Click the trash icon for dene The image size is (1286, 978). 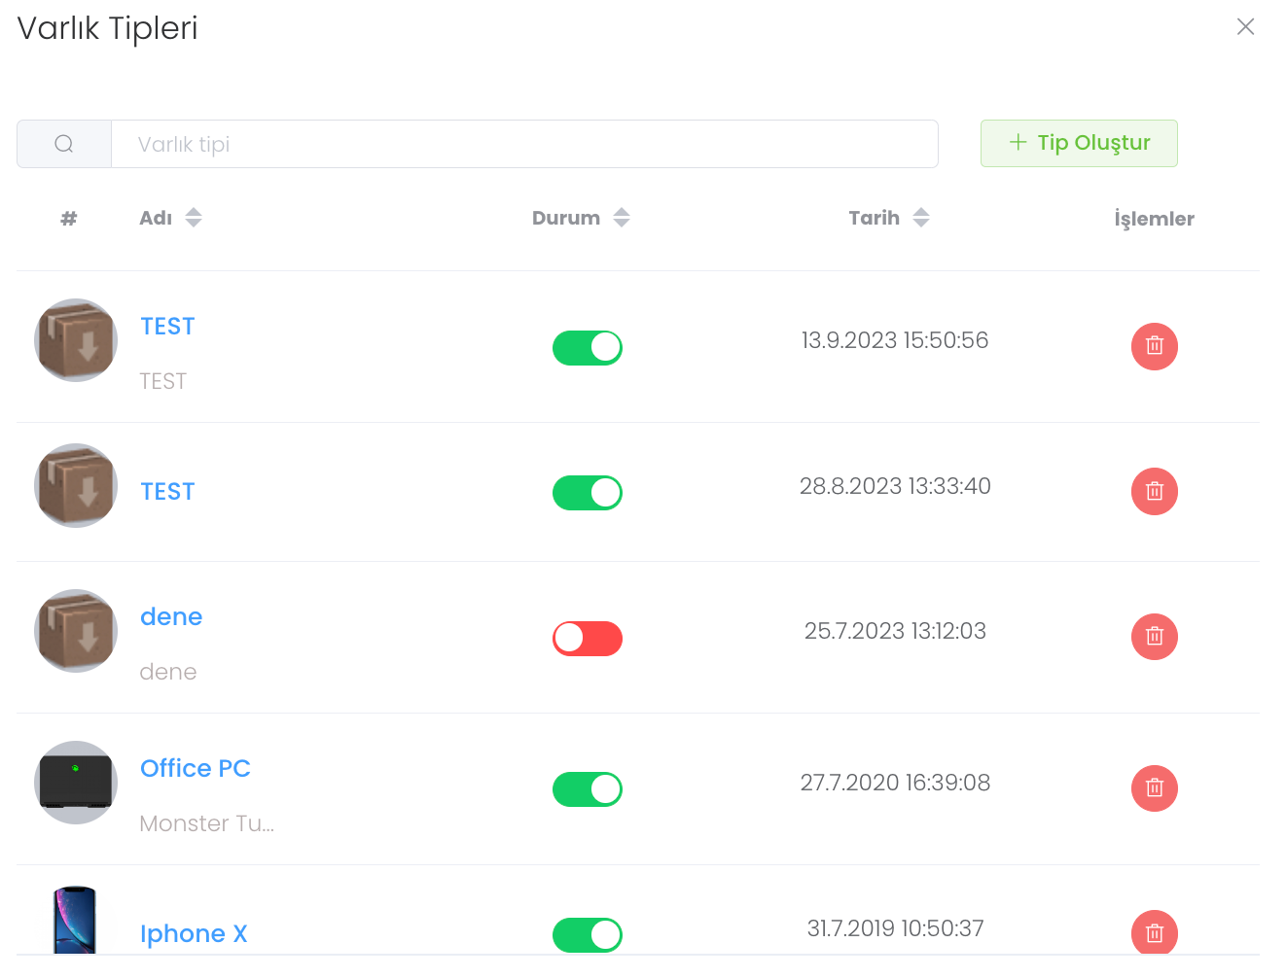point(1154,637)
